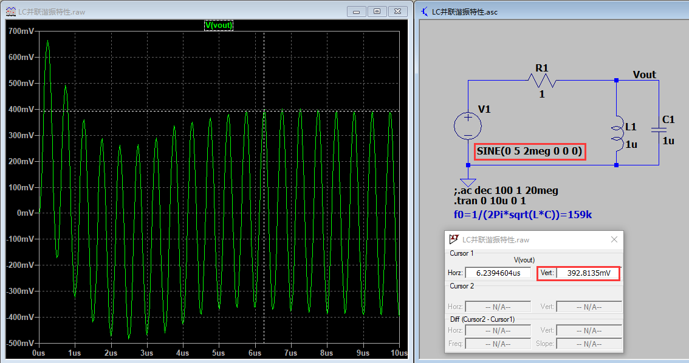Select the C1 capacitor symbol
The width and height of the screenshot is (689, 363).
pyautogui.click(x=659, y=130)
